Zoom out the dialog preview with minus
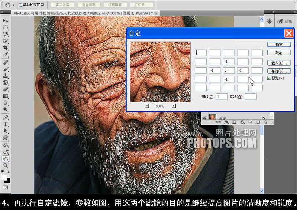This screenshot has width=297, height=210. [x=147, y=106]
